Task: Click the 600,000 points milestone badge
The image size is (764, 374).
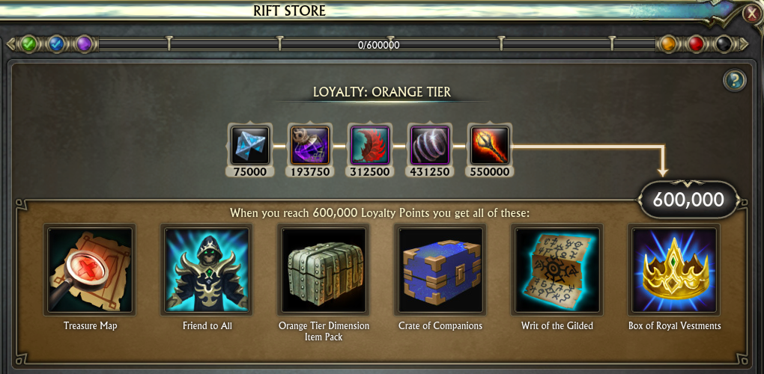Action: (688, 200)
